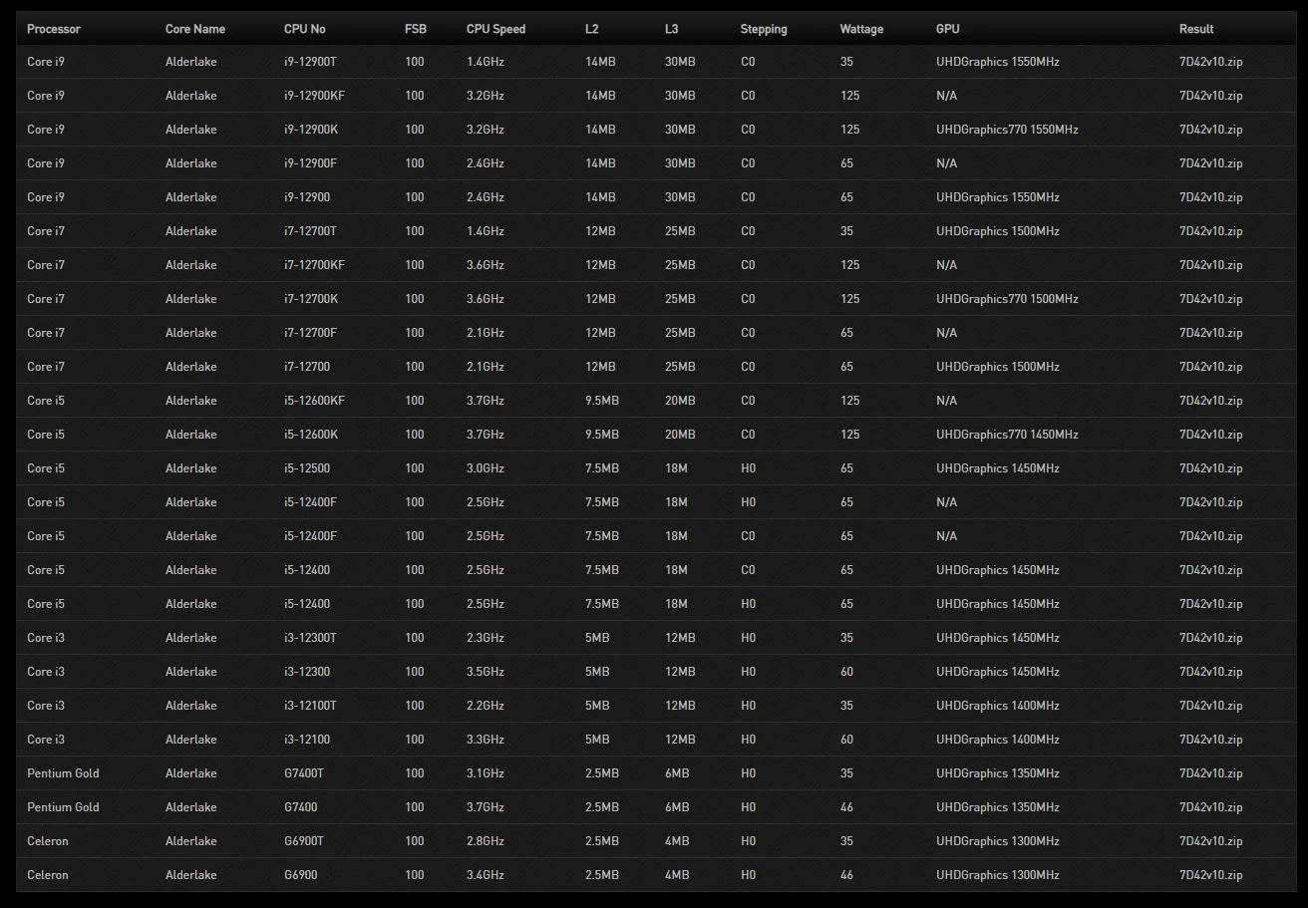Select the GPU cell in the i9-12900 row

pyautogui.click(x=998, y=197)
